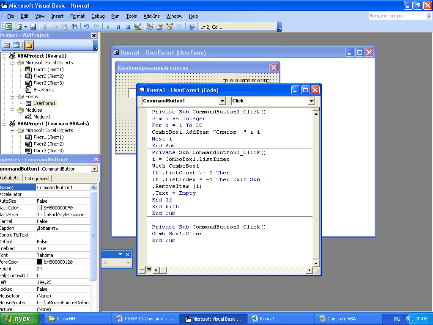Select Лист2 (Лист2) under Книга1 project

point(48,76)
